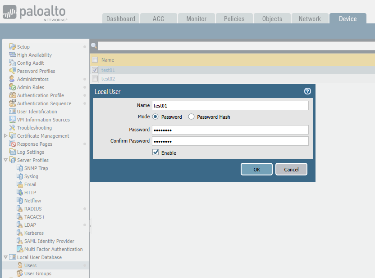Check the test02 row checkbox

(95, 79)
